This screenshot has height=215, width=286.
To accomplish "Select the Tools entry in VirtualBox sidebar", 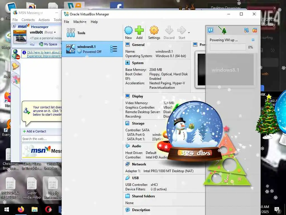I will pyautogui.click(x=92, y=33).
